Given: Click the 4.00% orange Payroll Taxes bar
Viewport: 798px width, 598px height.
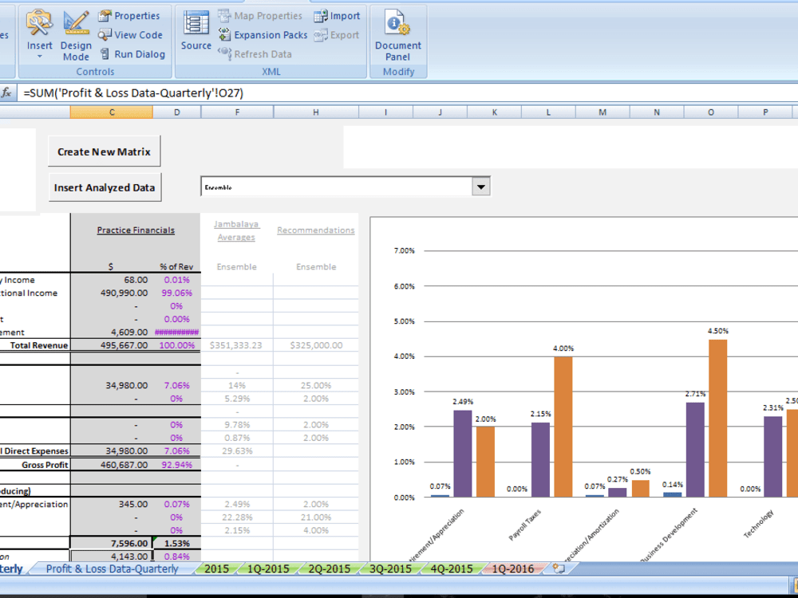Looking at the screenshot, I should point(563,427).
